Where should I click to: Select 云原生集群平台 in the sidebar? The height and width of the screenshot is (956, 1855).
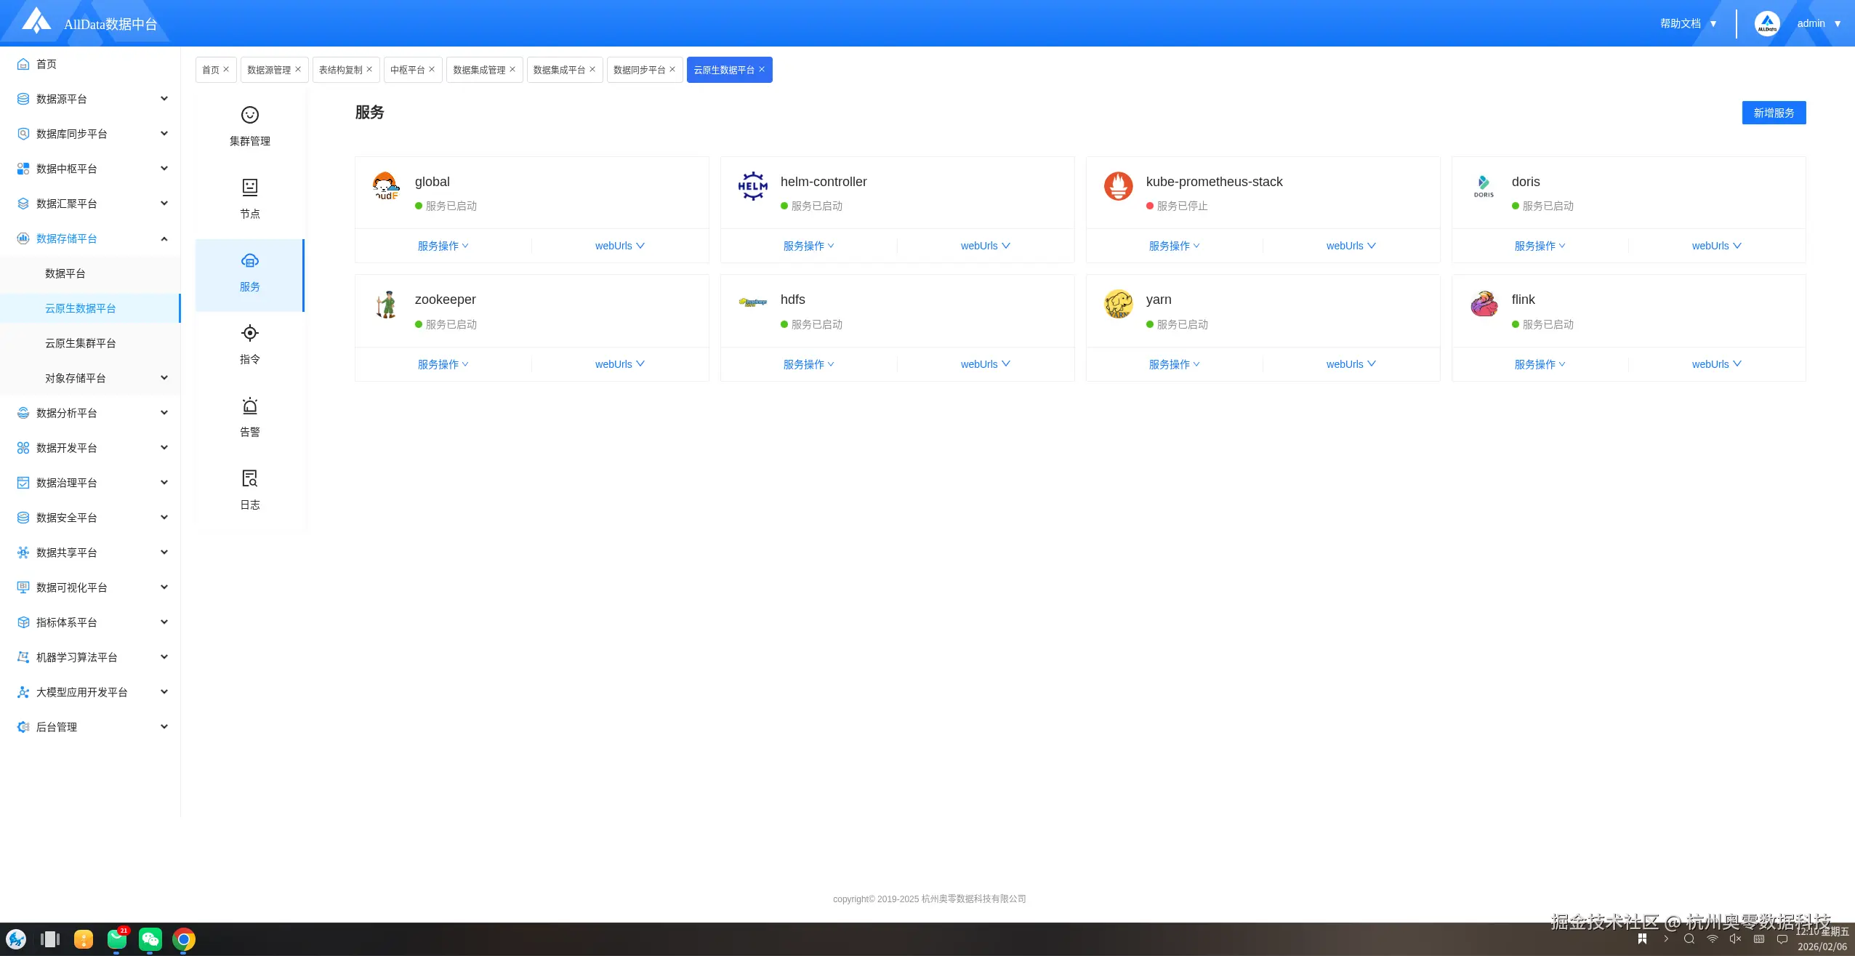click(81, 343)
